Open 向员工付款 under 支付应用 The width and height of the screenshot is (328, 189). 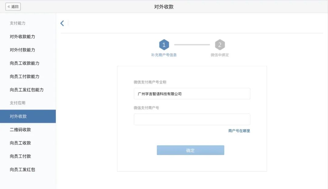click(20, 156)
